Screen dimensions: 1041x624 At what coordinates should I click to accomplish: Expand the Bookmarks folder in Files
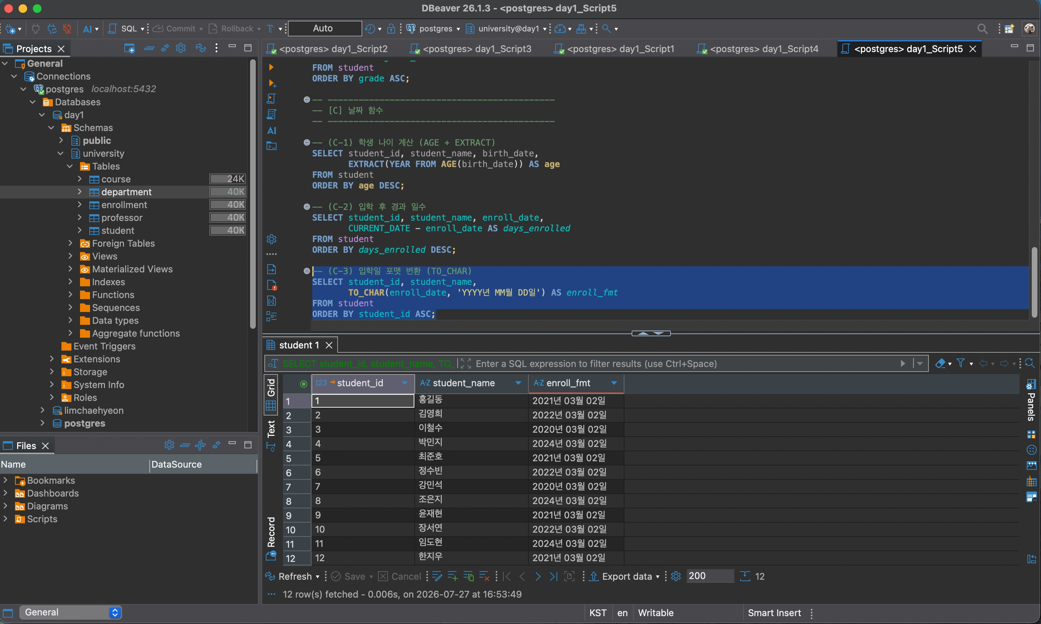5,480
